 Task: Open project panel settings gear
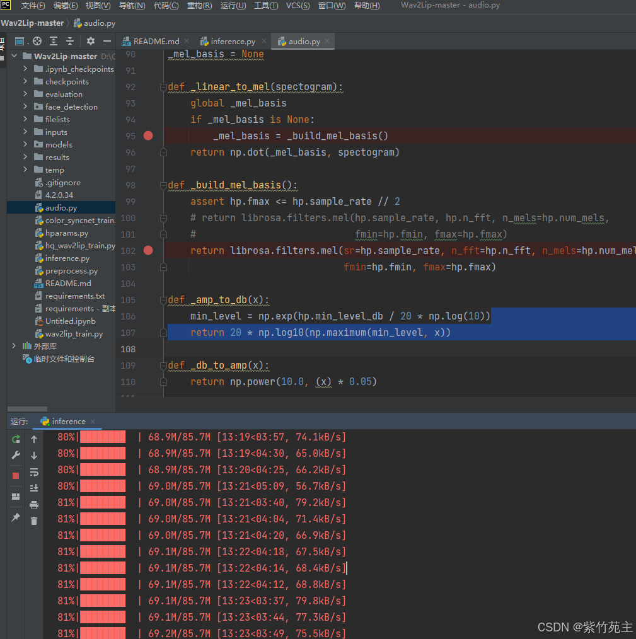click(x=91, y=41)
